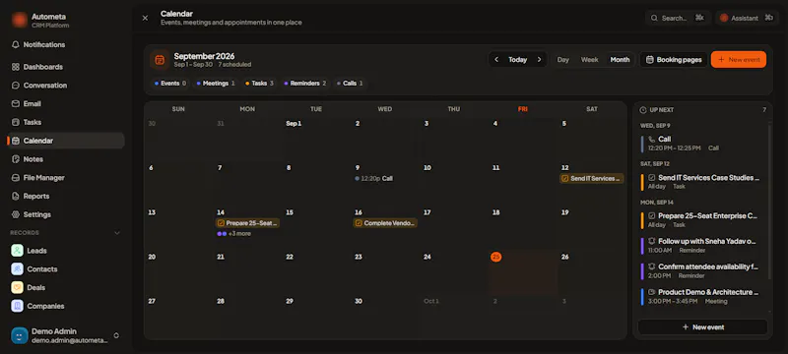Open Dashboards grid icon in sidebar
Screen dimensions: 788x354
coord(16,67)
